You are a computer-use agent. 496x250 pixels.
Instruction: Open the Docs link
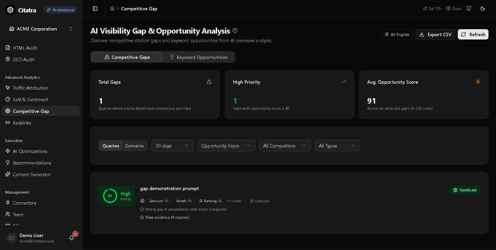[454, 9]
